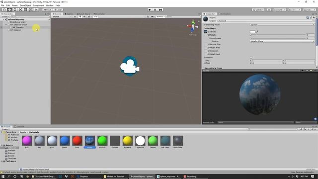Select the Scripts folder
Screen dimensions: 318x179
click(11, 156)
